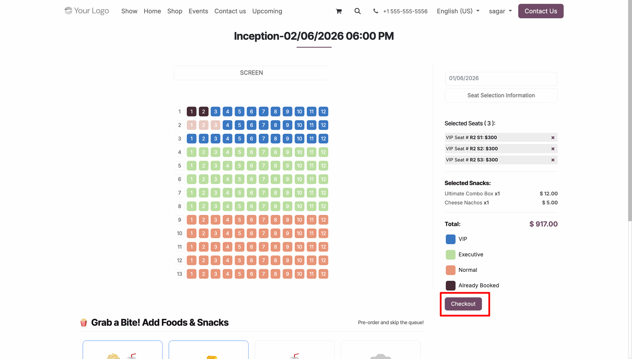
Task: Click the row 7 number label
Action: coord(179,193)
